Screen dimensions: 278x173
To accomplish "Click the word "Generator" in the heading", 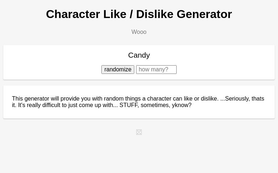I will (204, 14).
